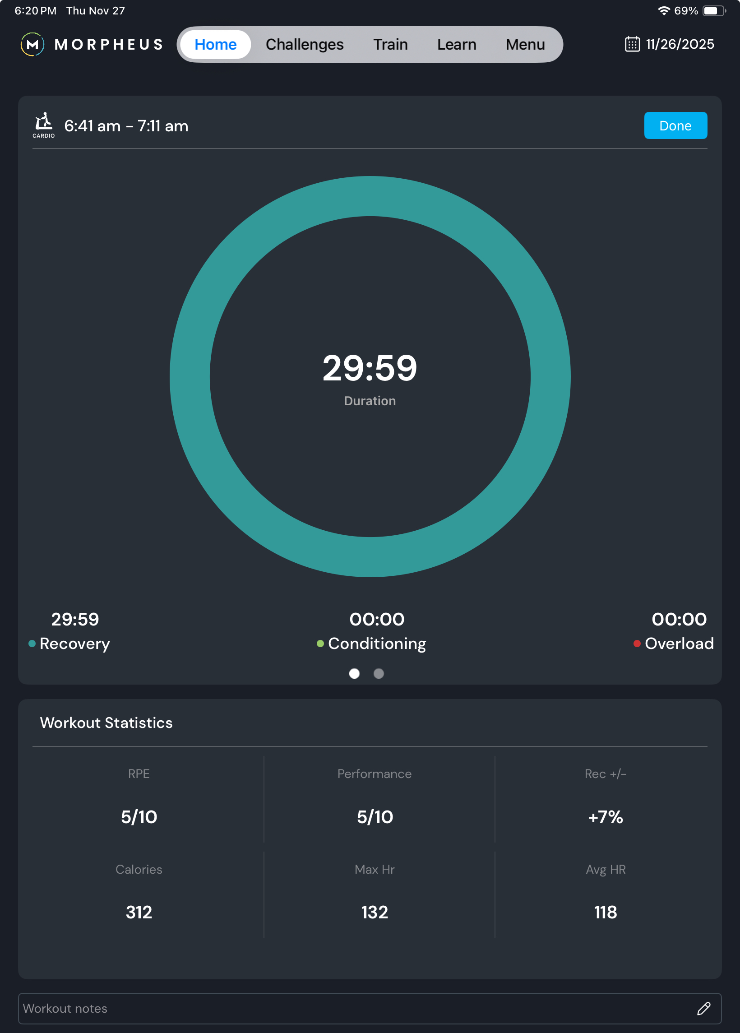Select the Home tab
This screenshot has width=740, height=1033.
pyautogui.click(x=215, y=45)
